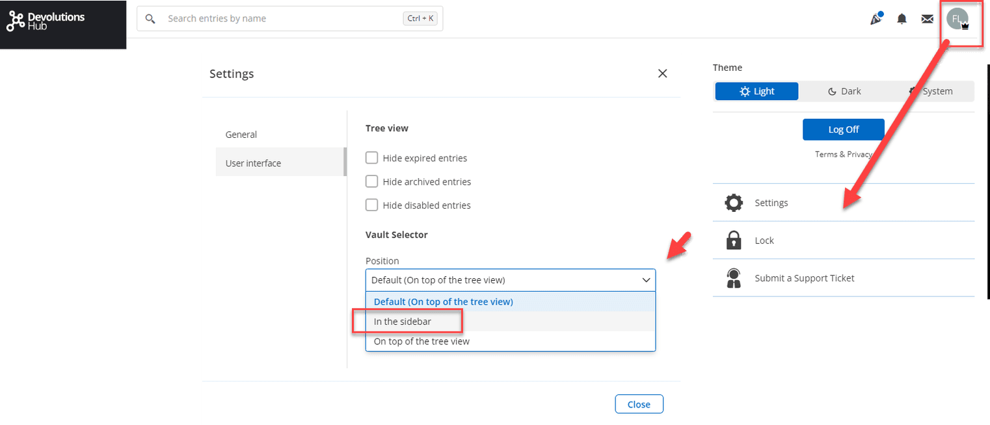Select In the sidebar option
Viewport: 990px width, 425px height.
[x=403, y=322]
